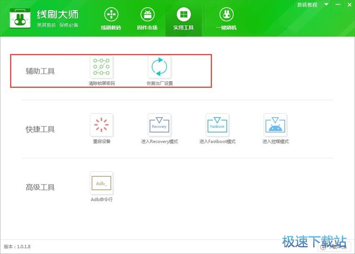Screen dimensions: 355x254
Task: Click the 清除锁屏密码 pattern icon
Action: tap(101, 67)
